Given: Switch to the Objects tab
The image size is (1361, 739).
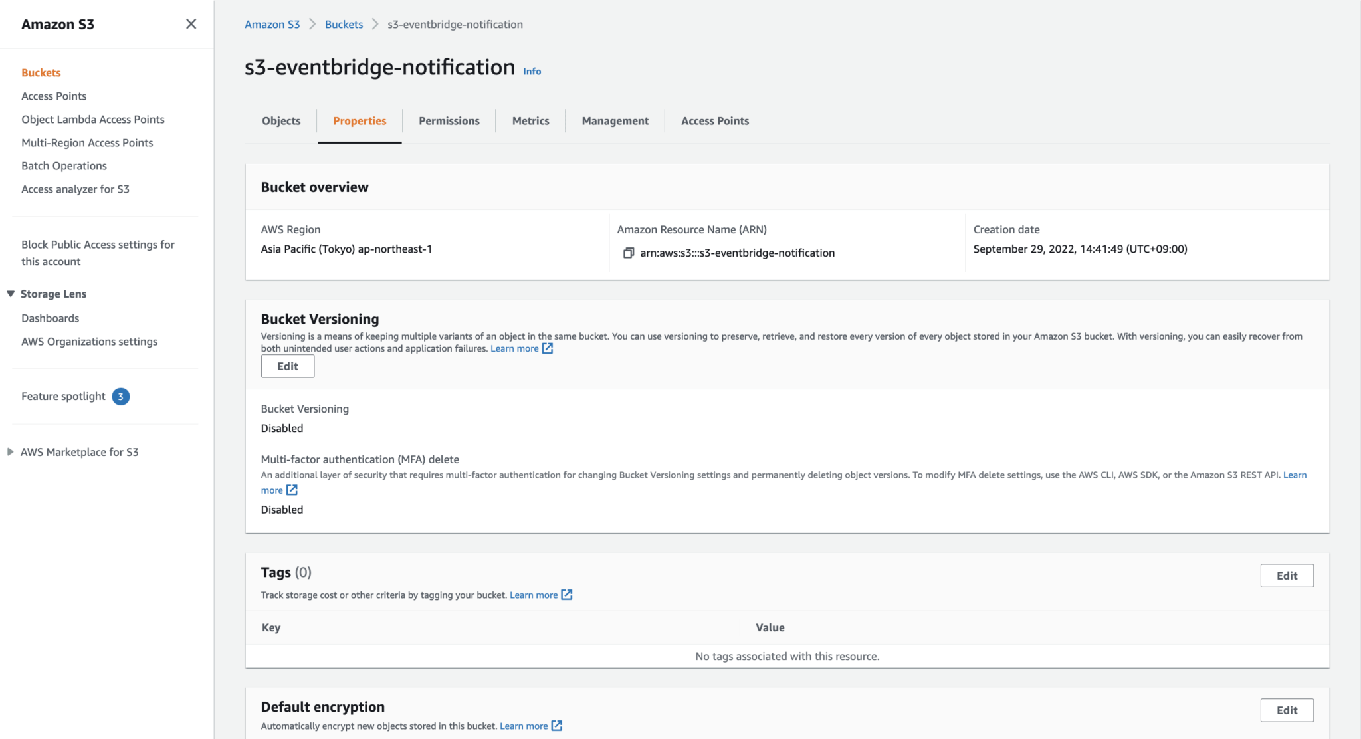Looking at the screenshot, I should coord(280,120).
